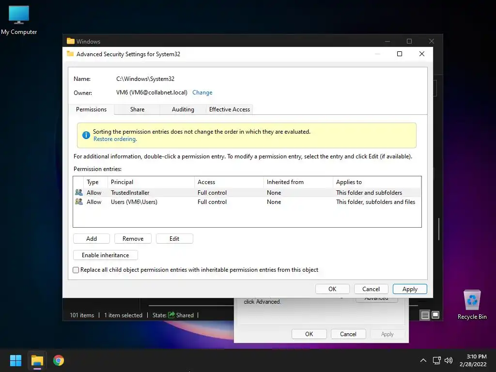Click Apply in Advanced Security Settings
This screenshot has height=372, width=496.
point(410,289)
